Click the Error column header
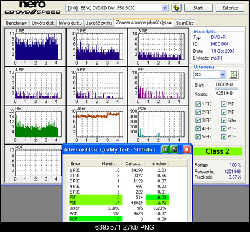This screenshot has height=232, width=250. [83, 163]
